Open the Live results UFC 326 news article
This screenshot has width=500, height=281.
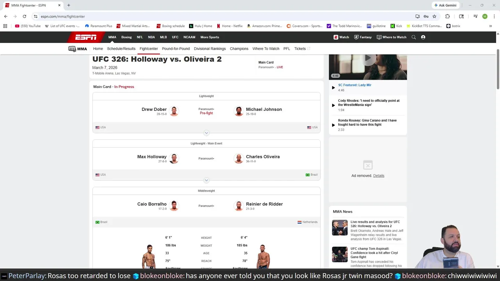[x=375, y=224]
